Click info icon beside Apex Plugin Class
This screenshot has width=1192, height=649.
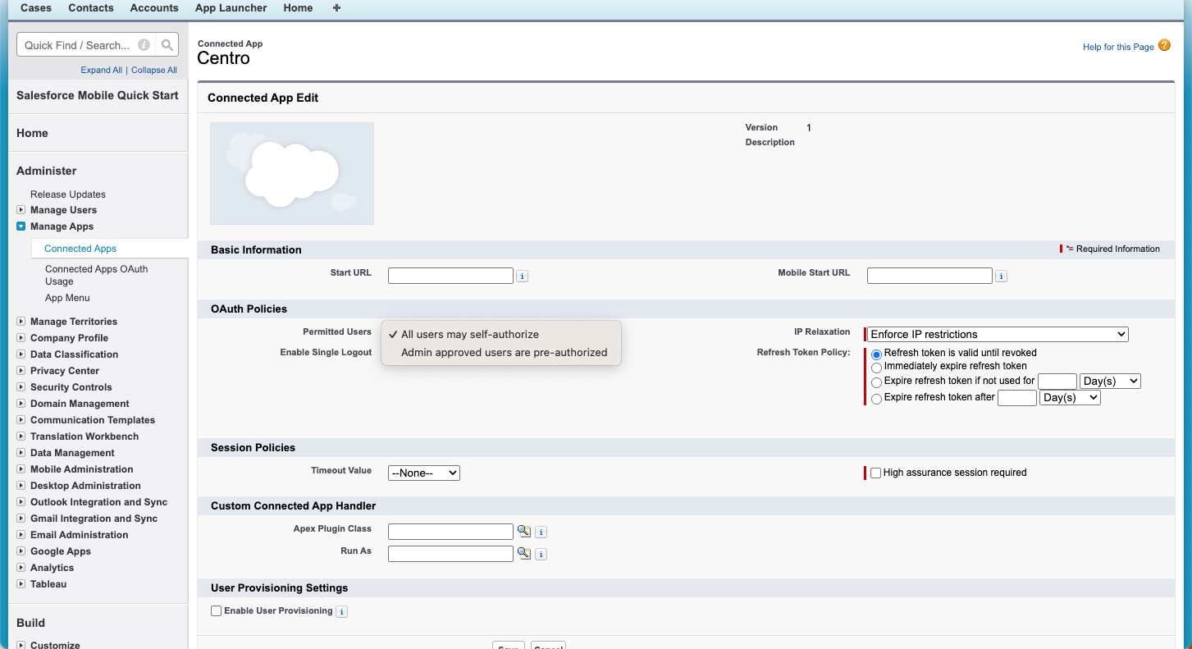(541, 532)
